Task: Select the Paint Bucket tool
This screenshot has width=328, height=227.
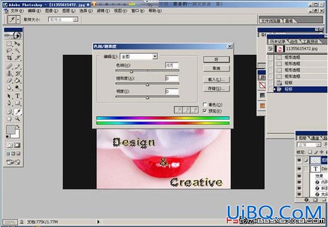Action: (x=17, y=80)
